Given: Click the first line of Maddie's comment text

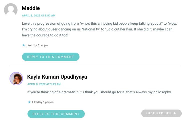Looking at the screenshot, I should click(99, 23).
